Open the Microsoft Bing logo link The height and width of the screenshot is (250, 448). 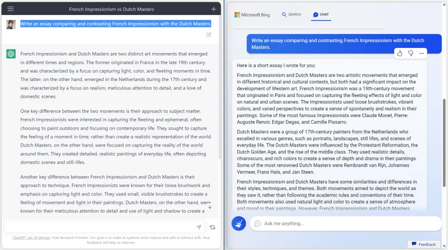point(252,15)
